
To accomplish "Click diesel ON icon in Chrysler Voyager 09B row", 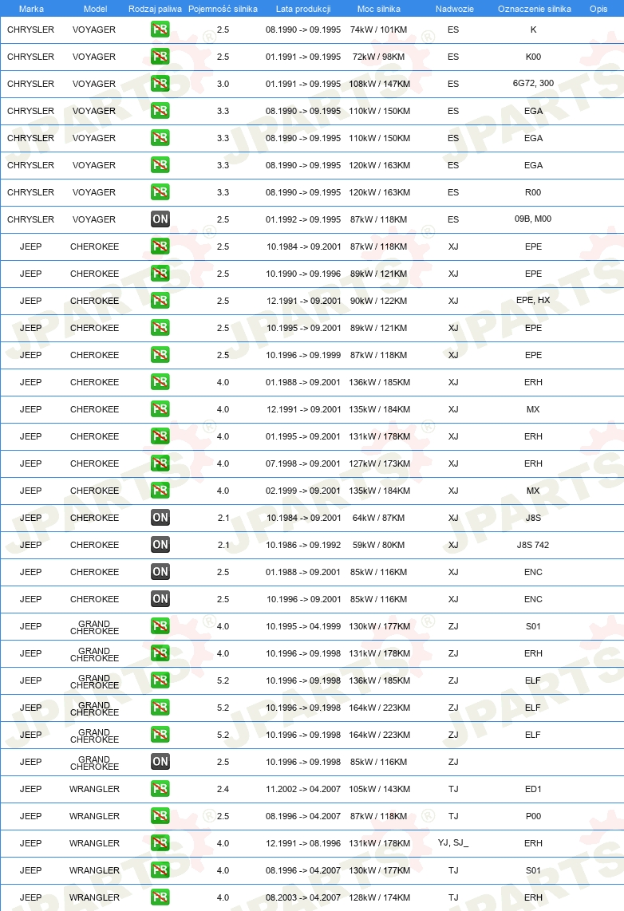I will tap(160, 219).
